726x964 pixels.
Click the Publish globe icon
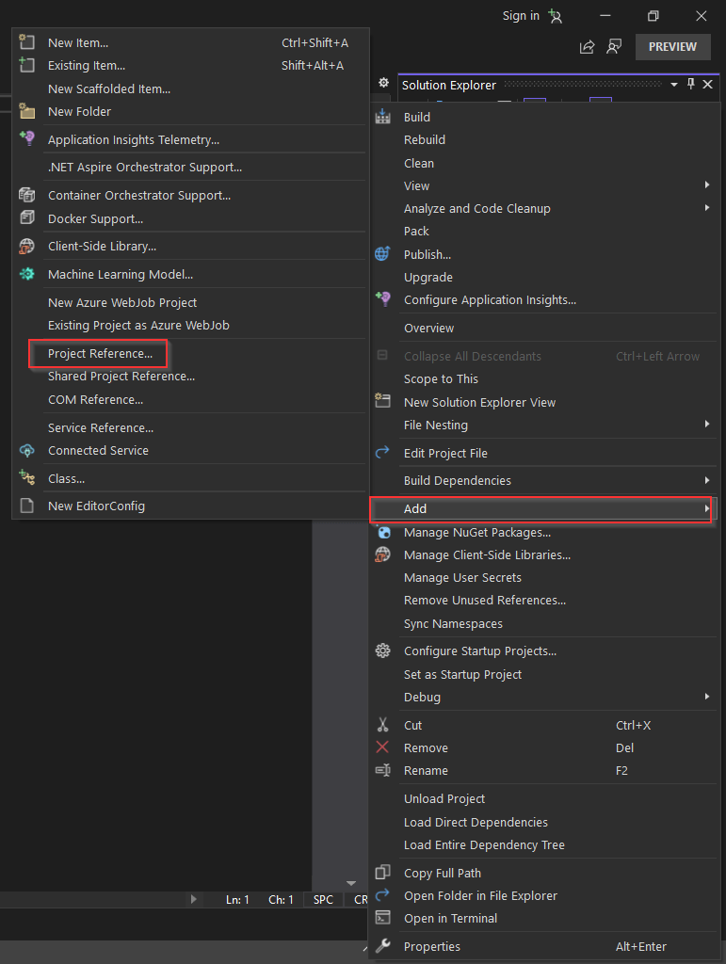tap(382, 254)
